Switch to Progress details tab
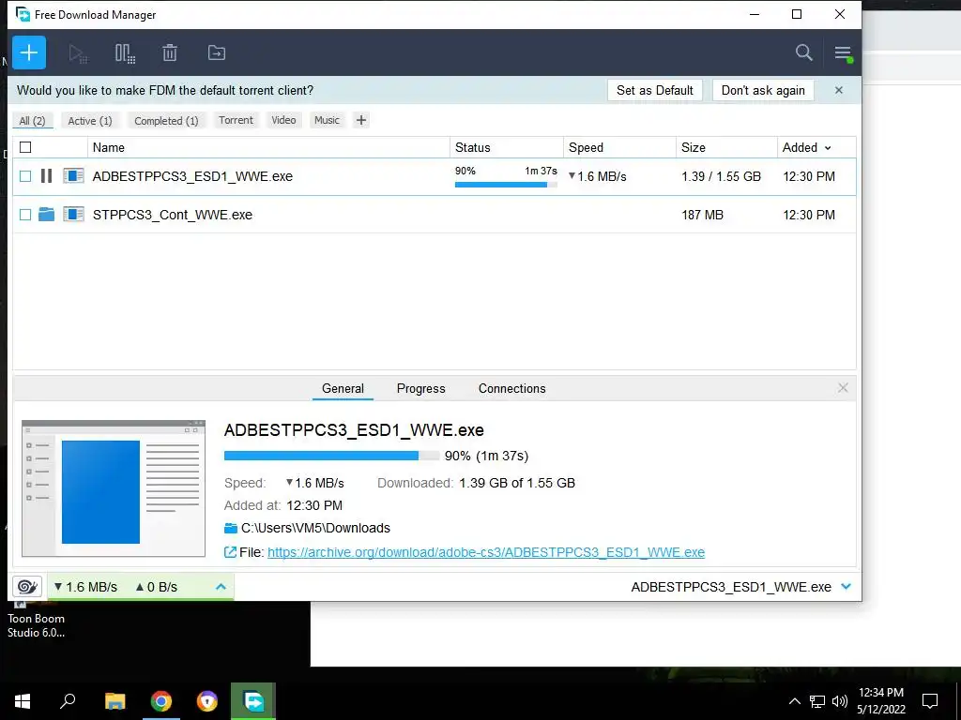 point(421,388)
